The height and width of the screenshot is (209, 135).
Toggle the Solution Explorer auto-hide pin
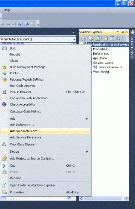[x=122, y=32]
